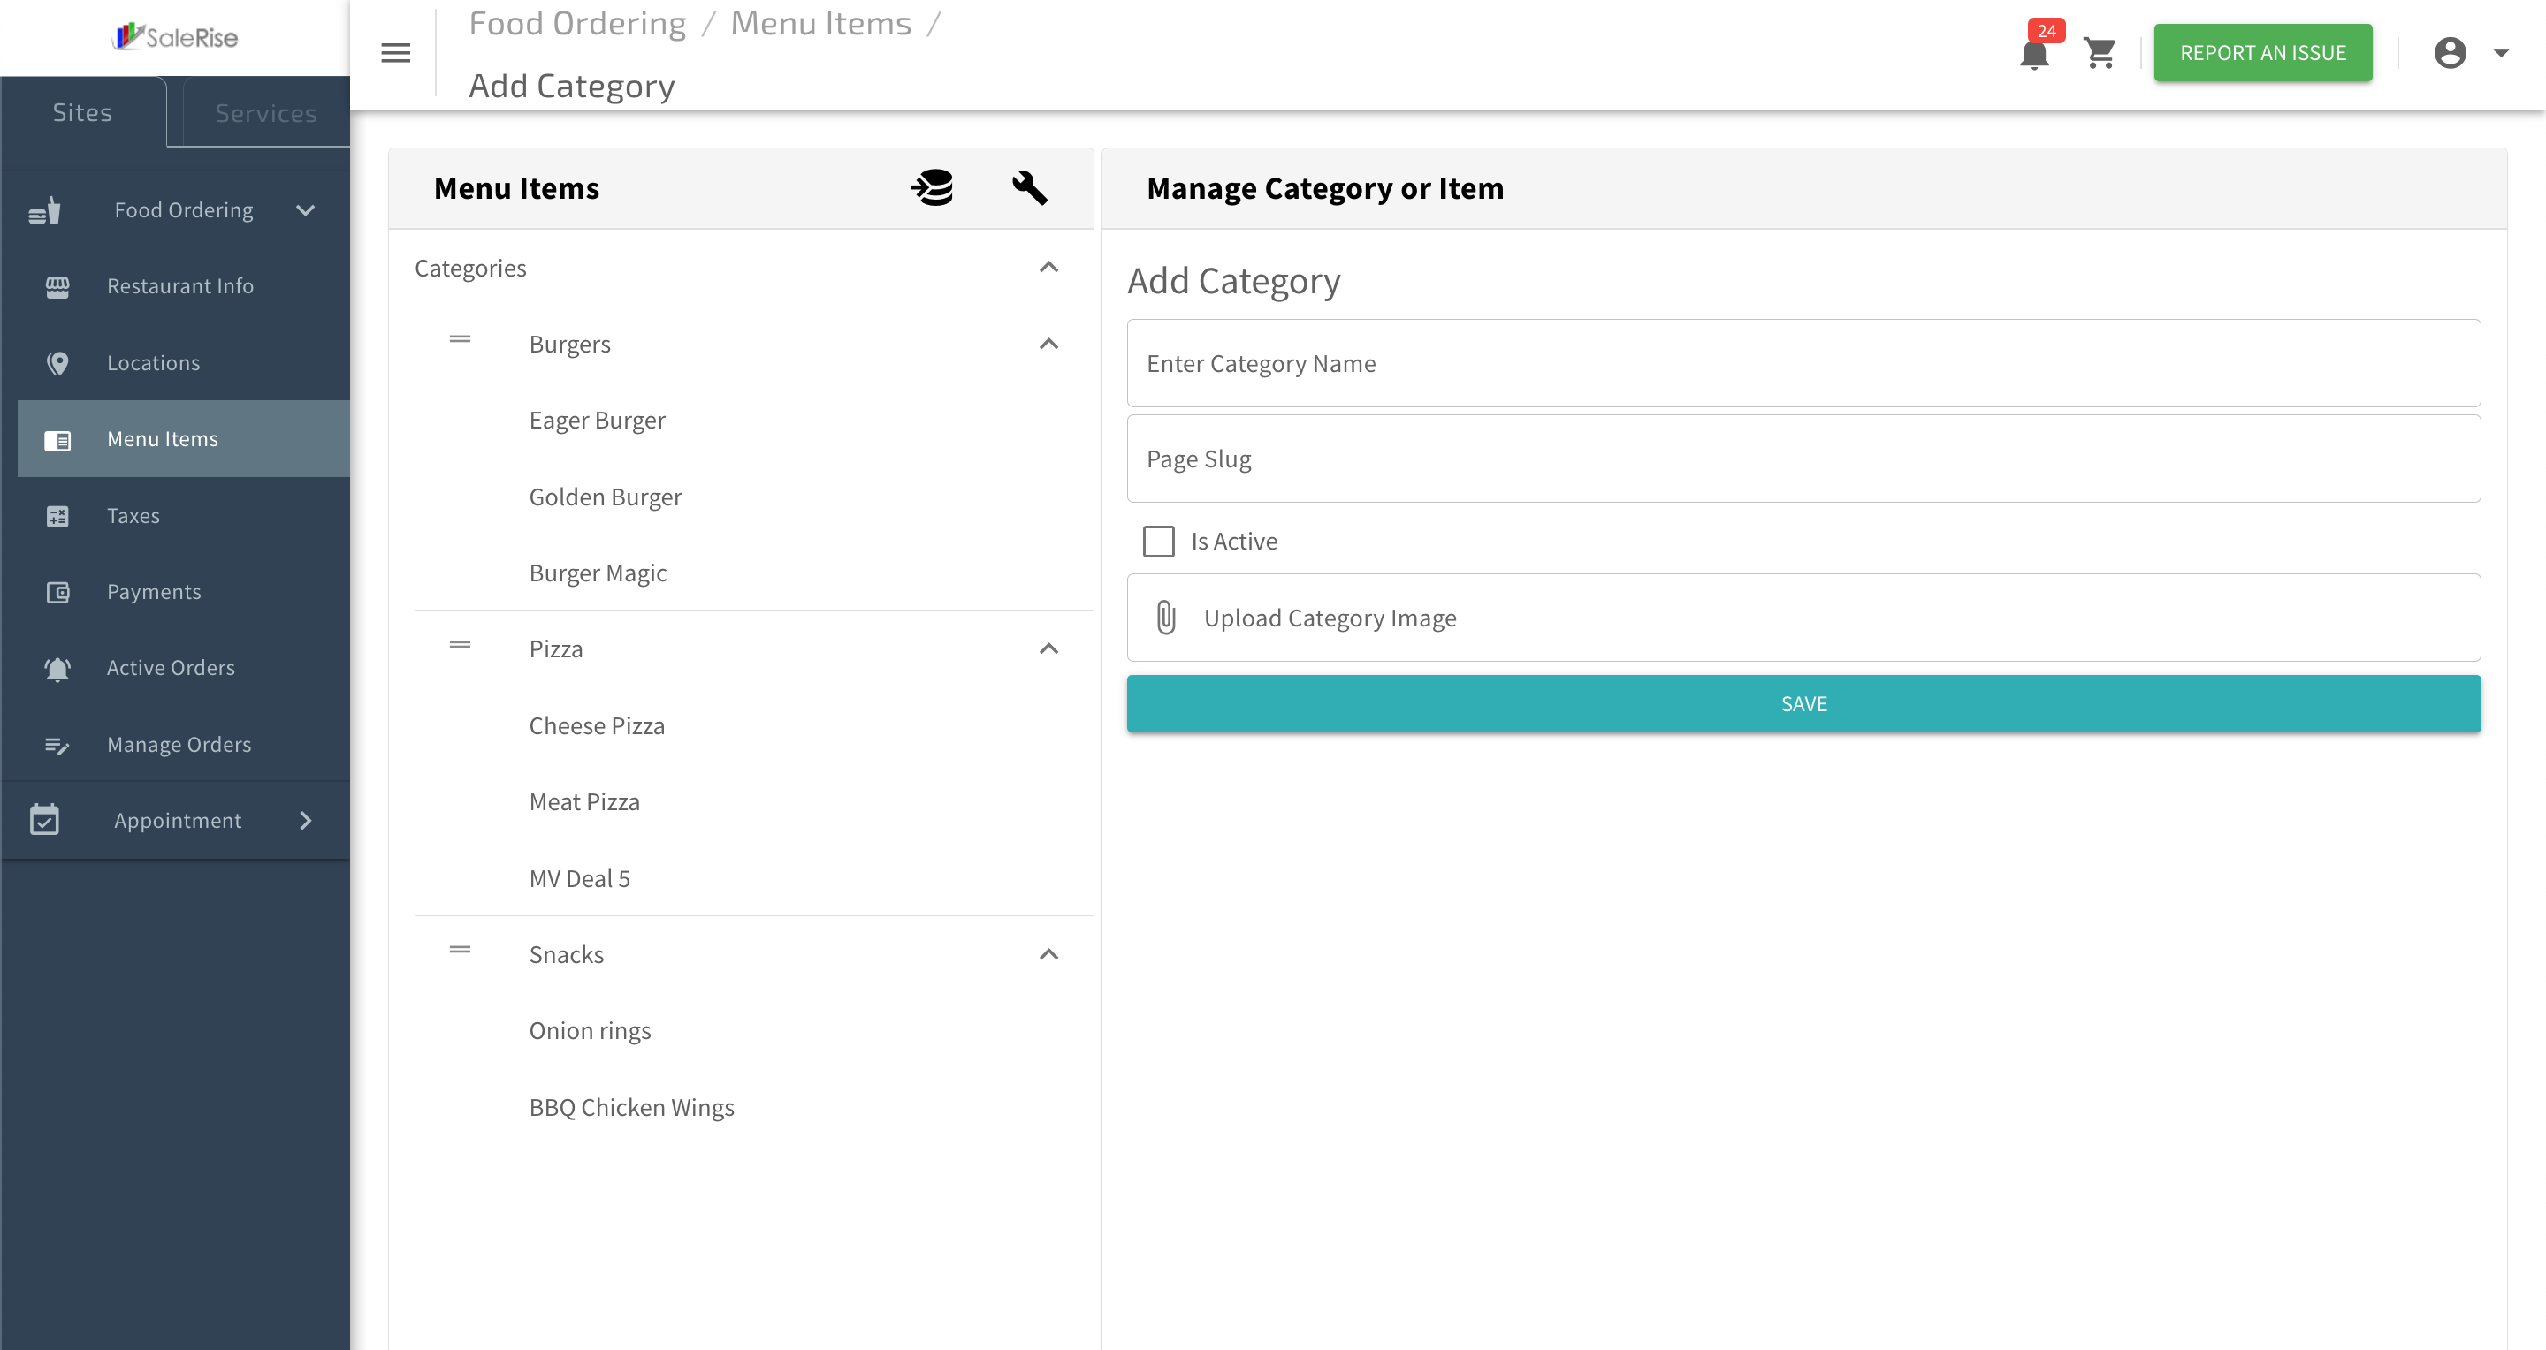
Task: Click the Appointment calendar icon
Action: point(44,820)
